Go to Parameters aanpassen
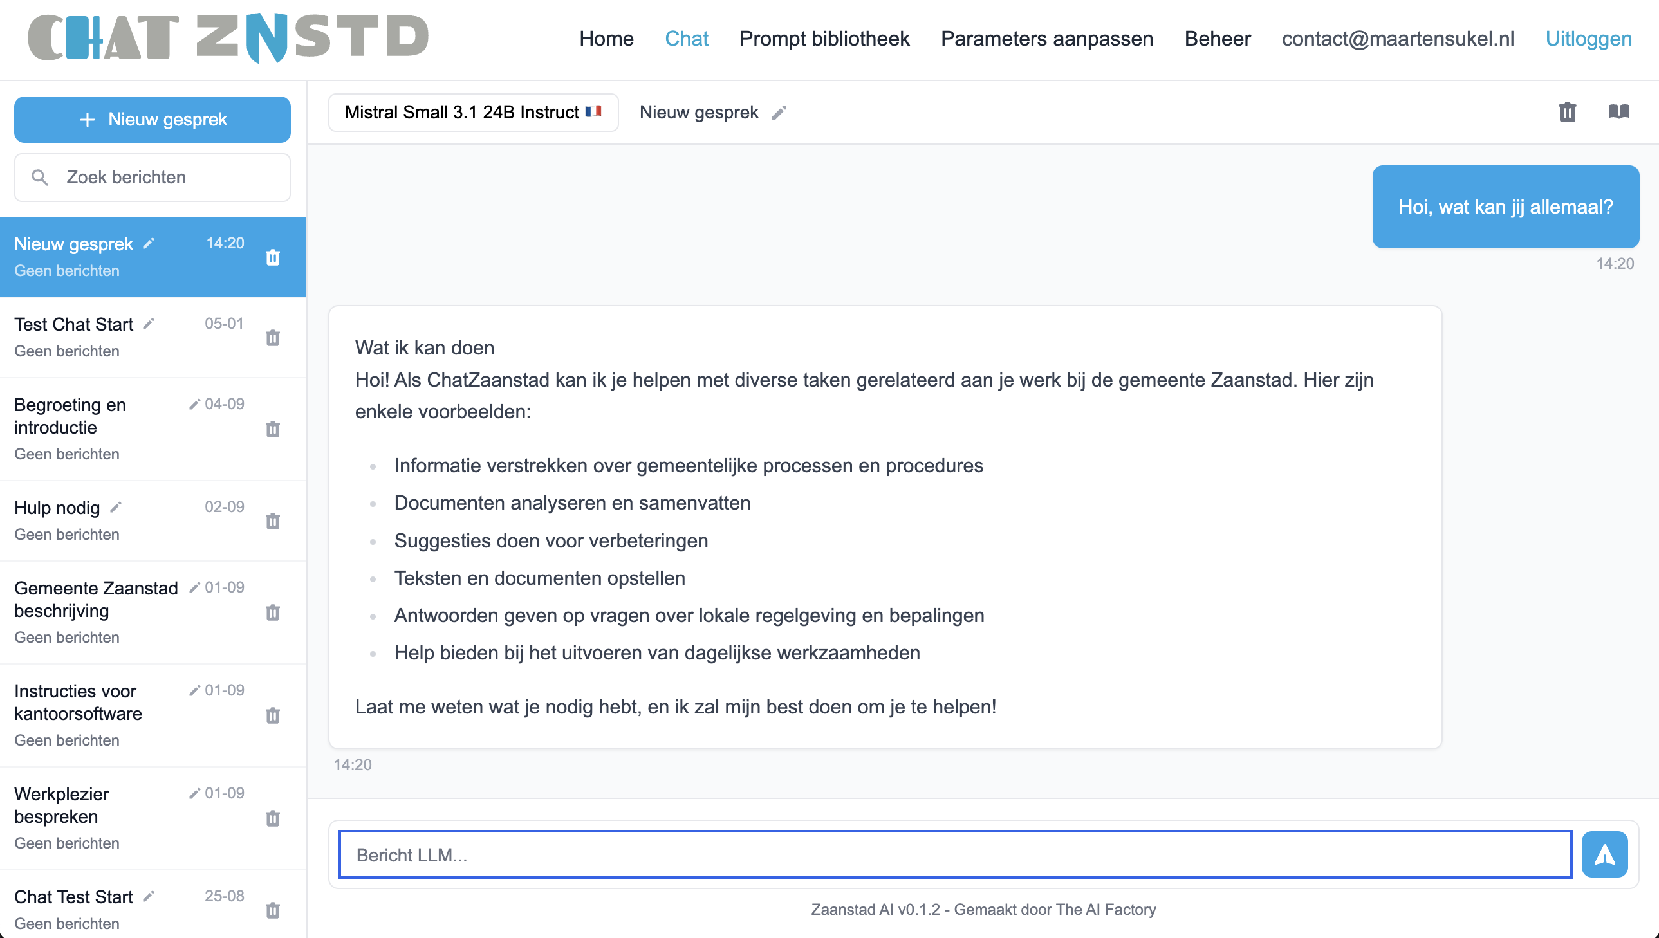The image size is (1659, 938). pos(1047,39)
